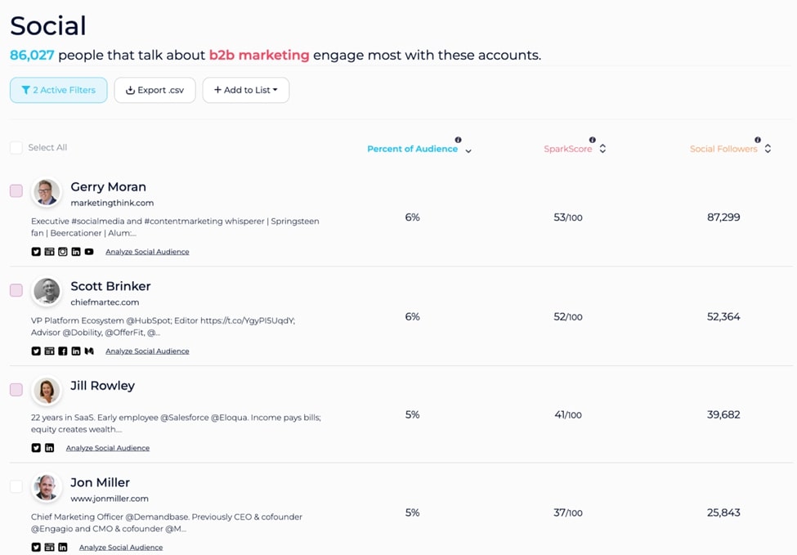Image resolution: width=797 pixels, height=555 pixels.
Task: Open Jill Rowley's LinkedIn profile
Action: 49,448
